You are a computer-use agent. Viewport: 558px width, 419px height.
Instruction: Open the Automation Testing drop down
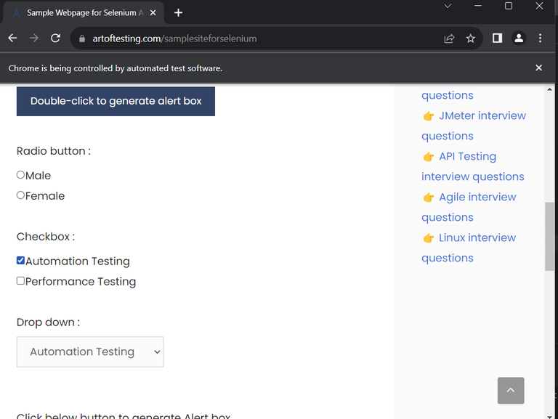pos(90,351)
